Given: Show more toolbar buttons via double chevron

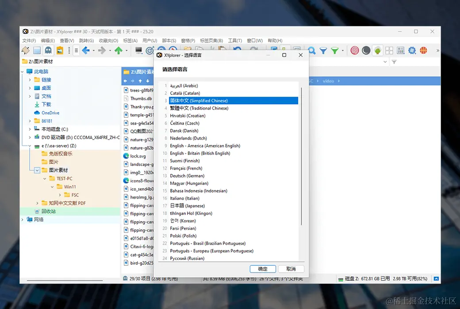Looking at the screenshot, I should (x=437, y=51).
